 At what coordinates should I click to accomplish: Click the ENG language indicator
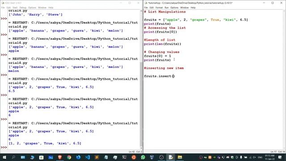(x=260, y=157)
